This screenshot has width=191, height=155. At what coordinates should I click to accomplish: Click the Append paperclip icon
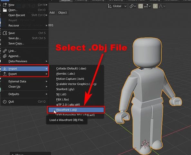(5, 56)
